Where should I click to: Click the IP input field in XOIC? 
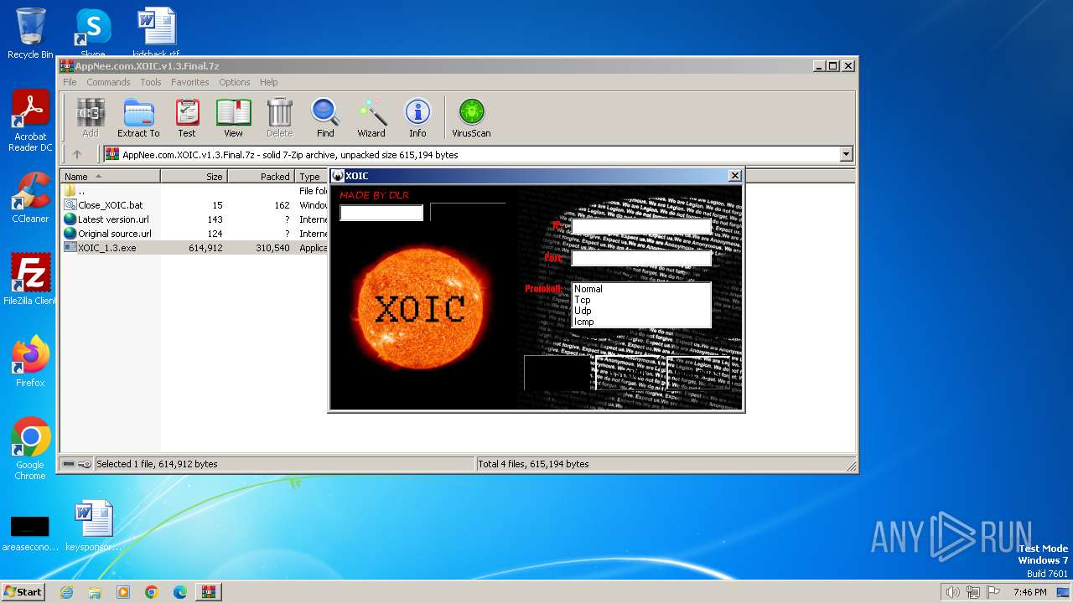pos(641,226)
